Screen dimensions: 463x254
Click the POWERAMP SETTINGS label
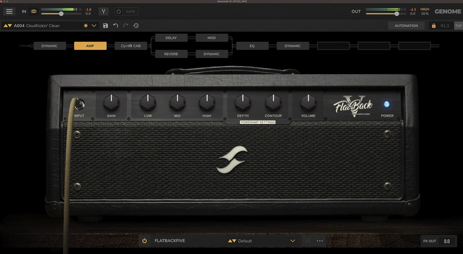(257, 122)
